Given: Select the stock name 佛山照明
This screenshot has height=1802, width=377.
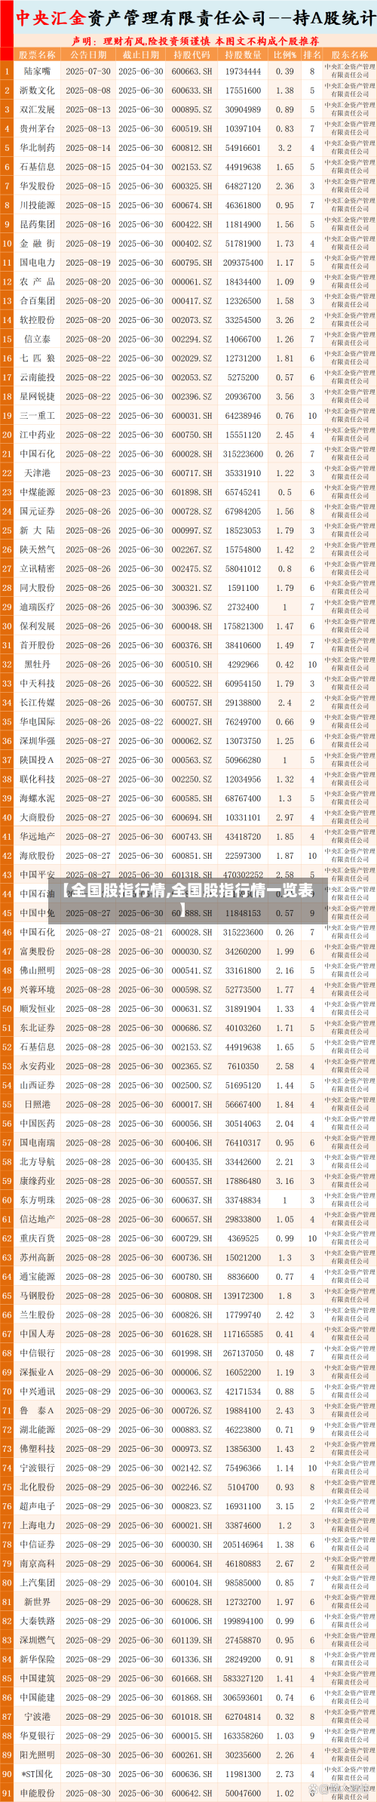Looking at the screenshot, I should coord(37,971).
